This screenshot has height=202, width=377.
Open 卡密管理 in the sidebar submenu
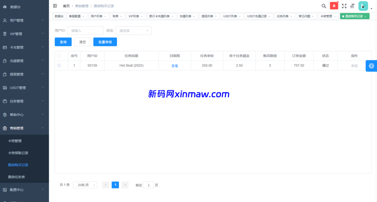tap(15, 141)
